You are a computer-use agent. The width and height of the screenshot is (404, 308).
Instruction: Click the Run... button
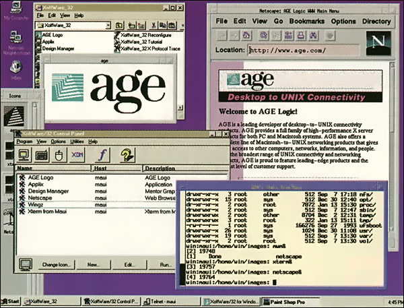point(164,265)
